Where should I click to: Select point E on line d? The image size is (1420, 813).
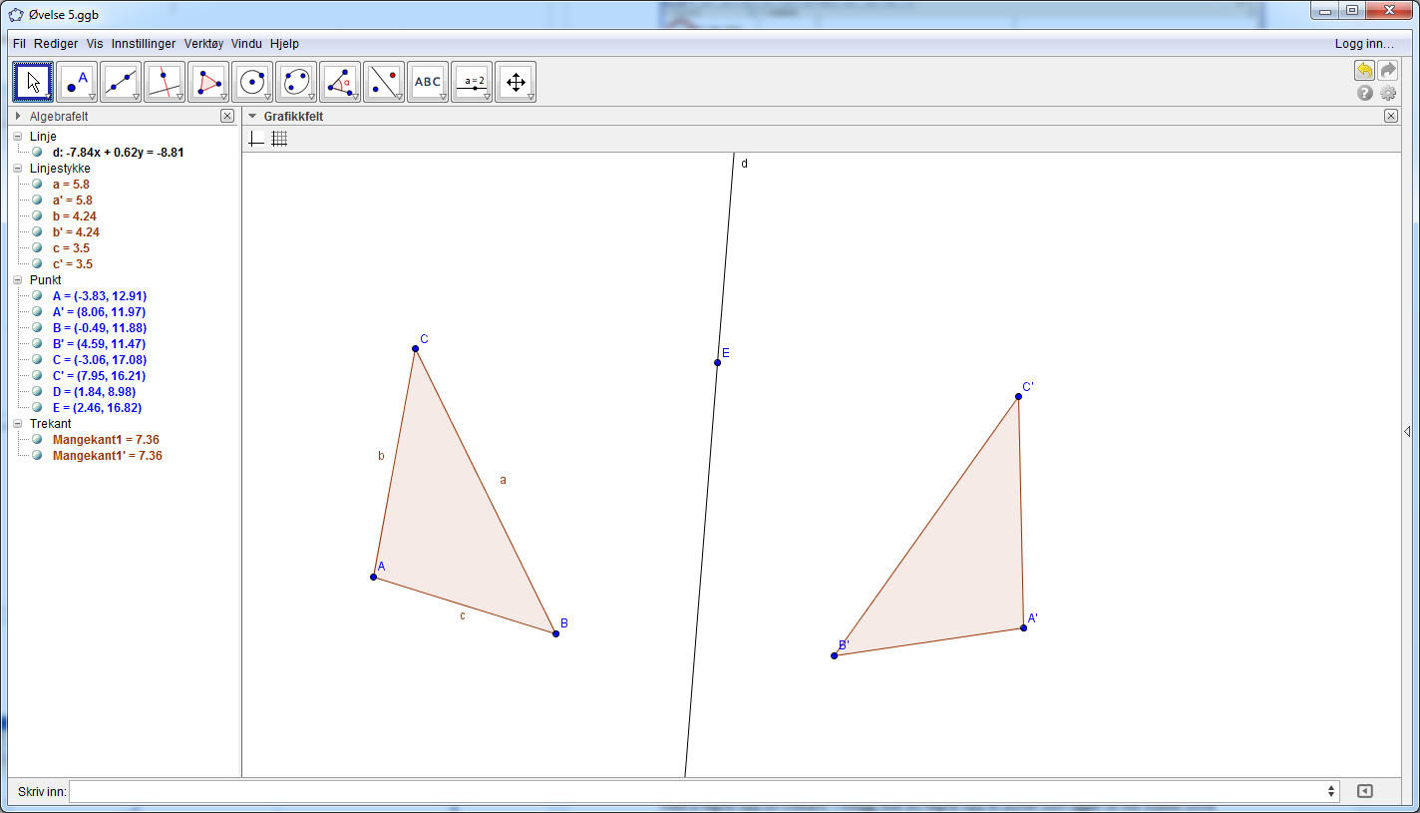point(717,362)
